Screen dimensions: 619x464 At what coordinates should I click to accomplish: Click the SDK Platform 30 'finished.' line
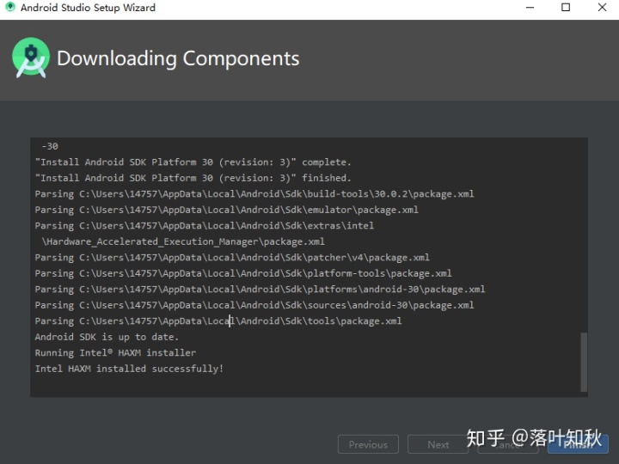tap(193, 178)
